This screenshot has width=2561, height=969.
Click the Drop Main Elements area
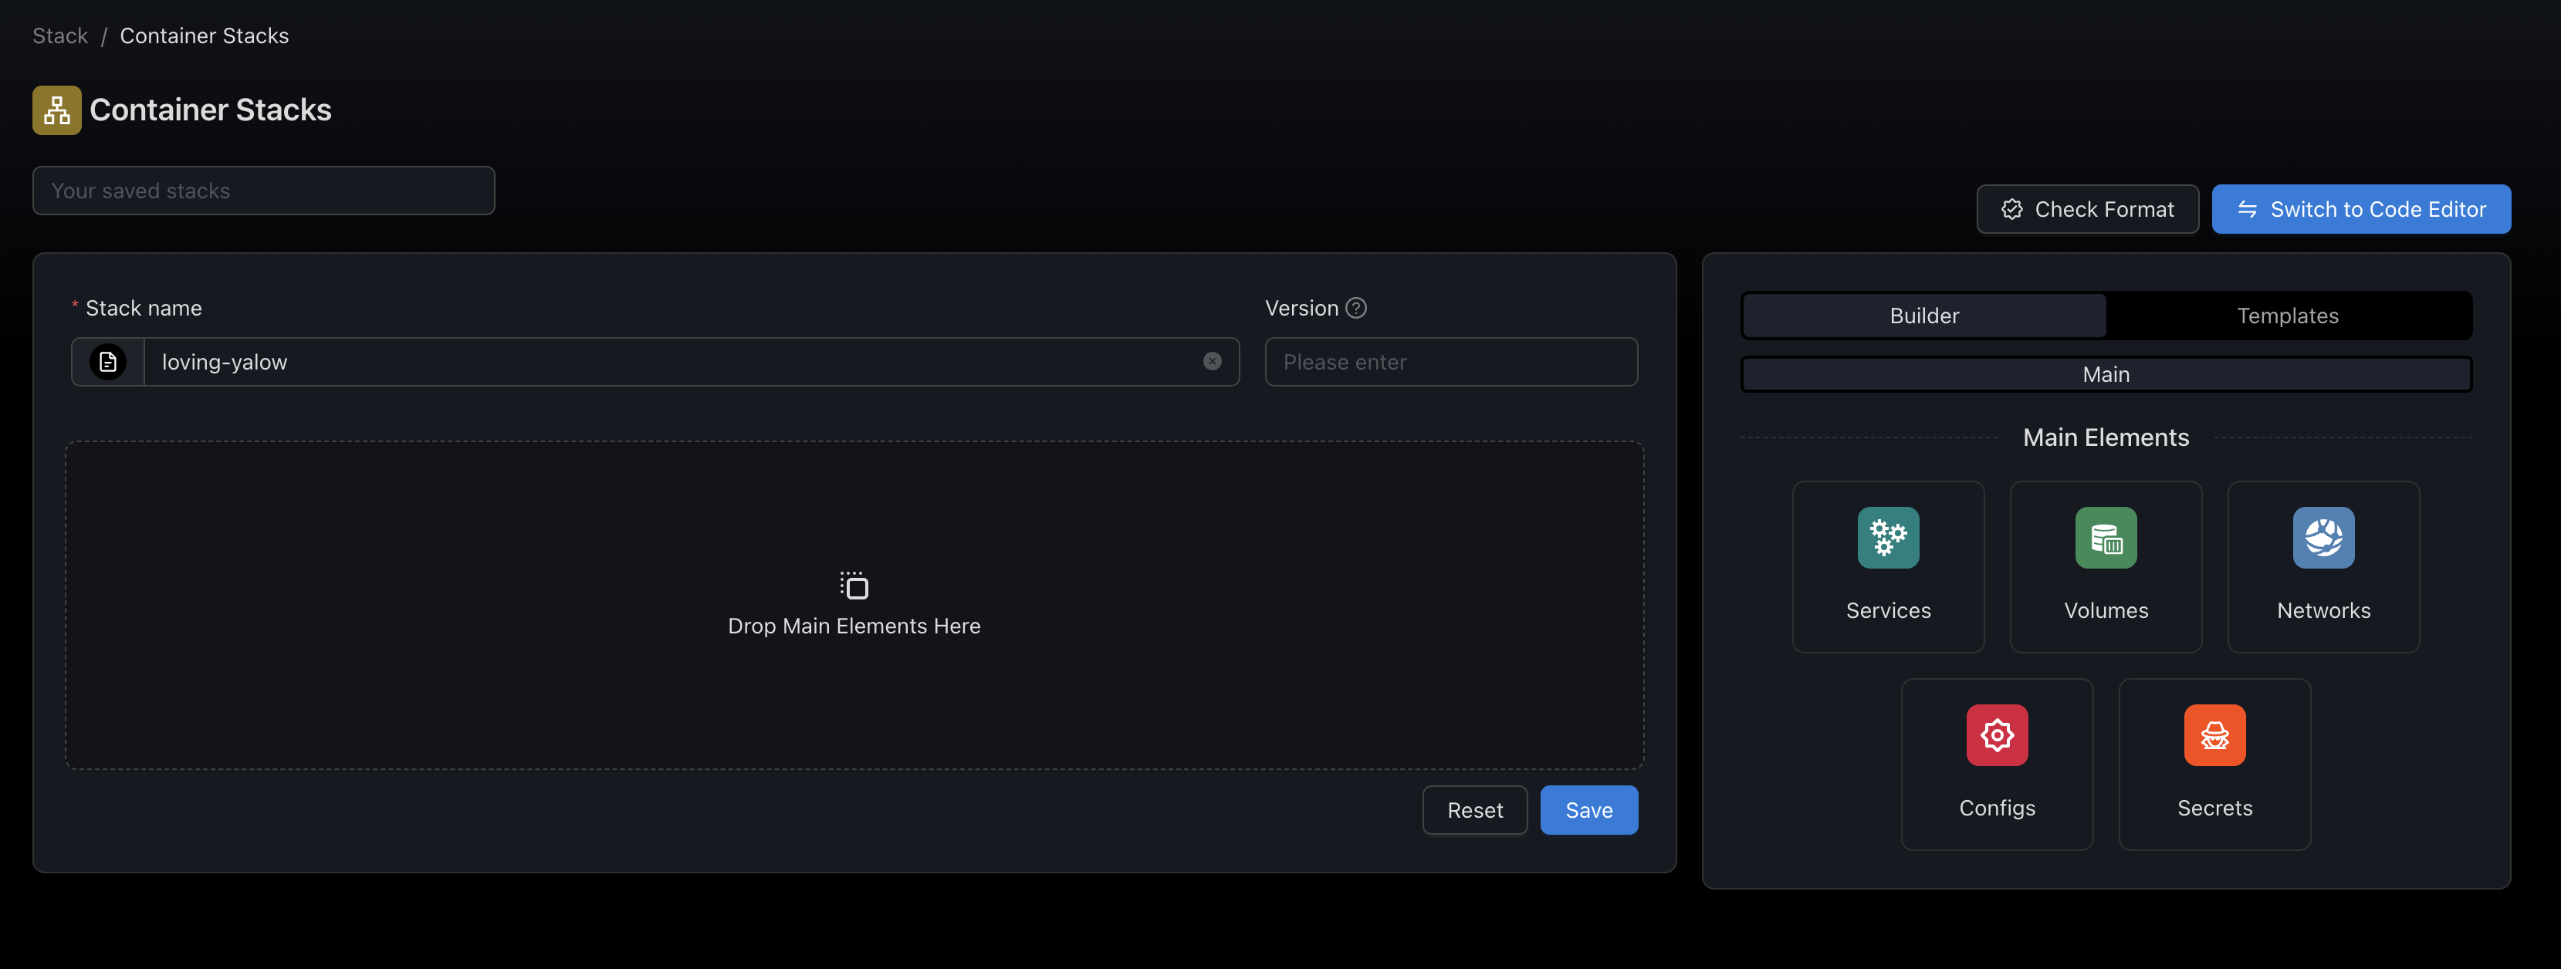click(x=853, y=604)
